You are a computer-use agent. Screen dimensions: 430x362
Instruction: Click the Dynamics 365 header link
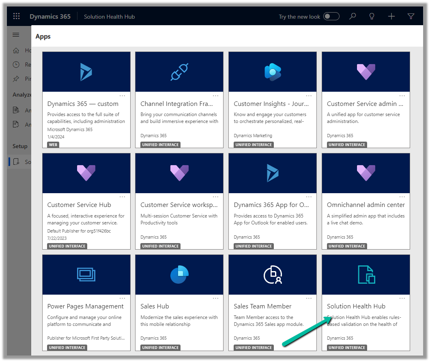click(x=50, y=17)
